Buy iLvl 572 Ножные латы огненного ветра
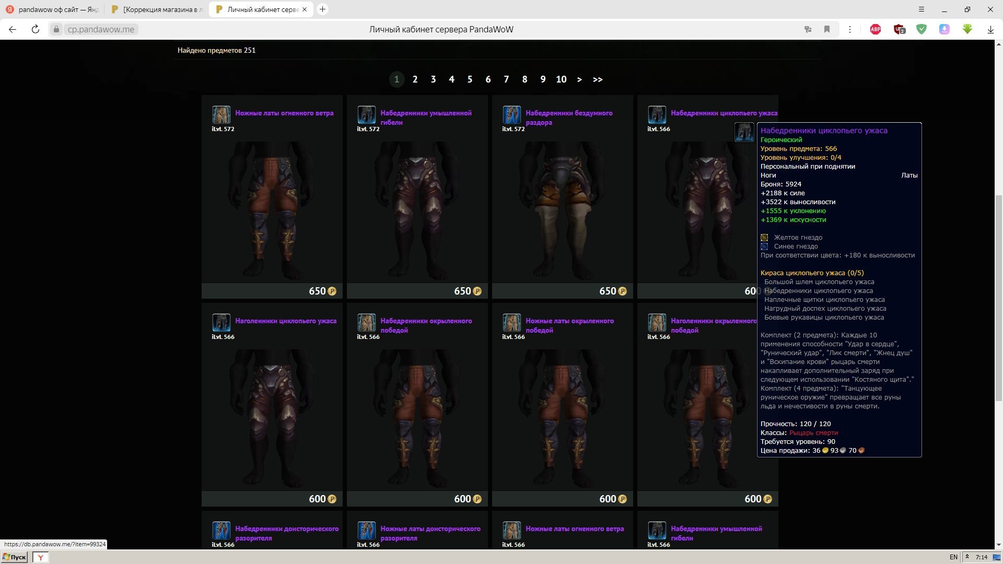The width and height of the screenshot is (1003, 564). (272, 291)
